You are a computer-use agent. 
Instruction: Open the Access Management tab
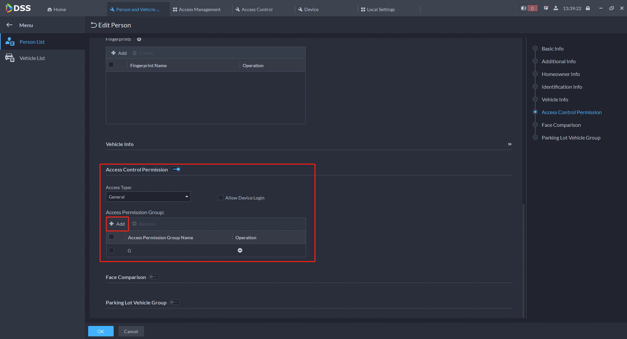197,9
